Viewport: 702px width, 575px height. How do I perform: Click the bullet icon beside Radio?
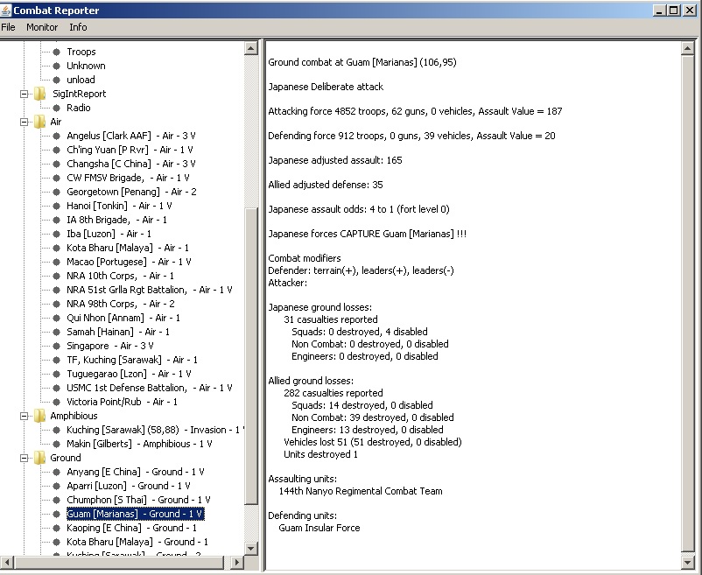56,108
